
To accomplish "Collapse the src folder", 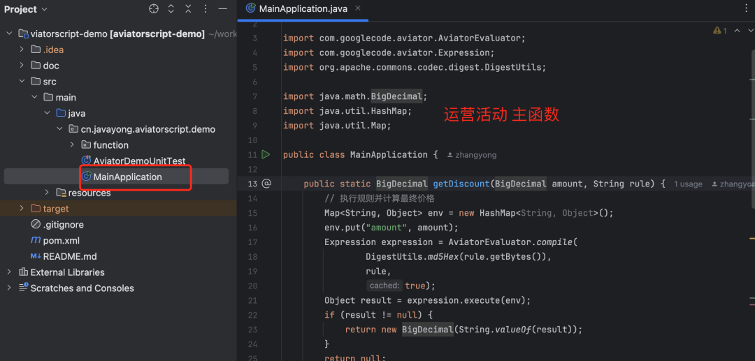I will pos(22,81).
